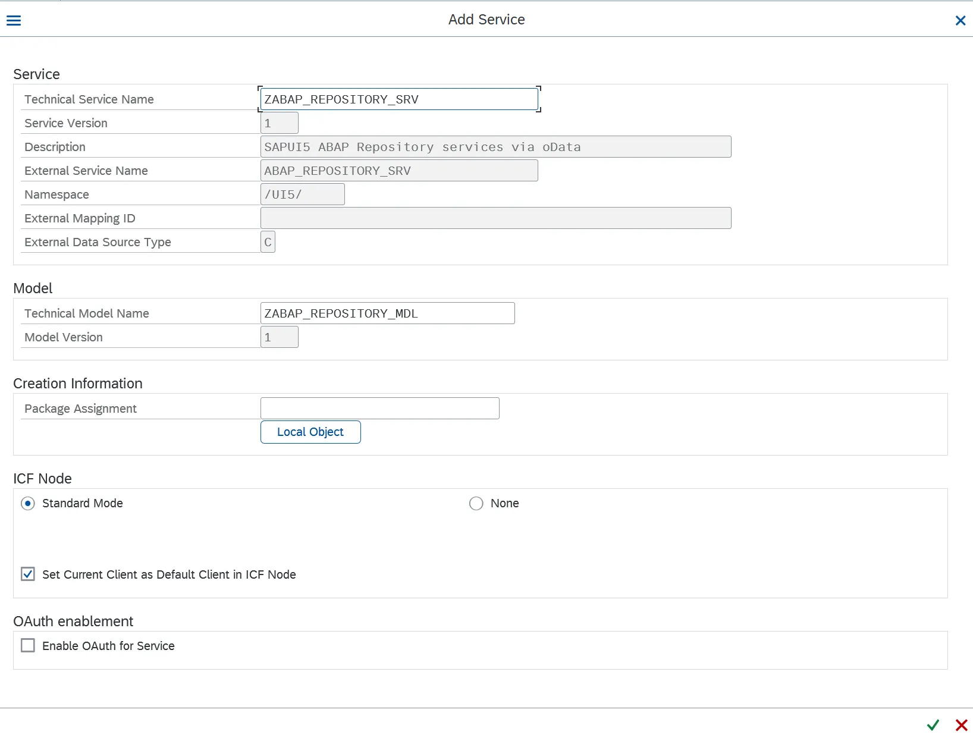This screenshot has width=973, height=741.
Task: Select the Standard Mode radio button
Action: click(28, 504)
